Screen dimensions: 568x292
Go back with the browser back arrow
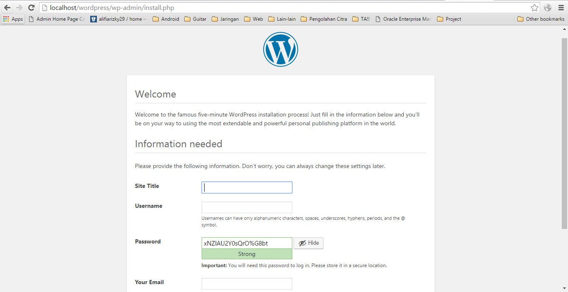[x=7, y=7]
